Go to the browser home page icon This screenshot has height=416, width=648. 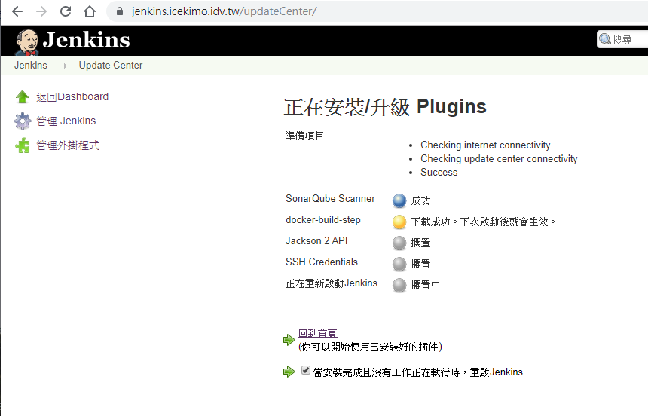click(89, 11)
